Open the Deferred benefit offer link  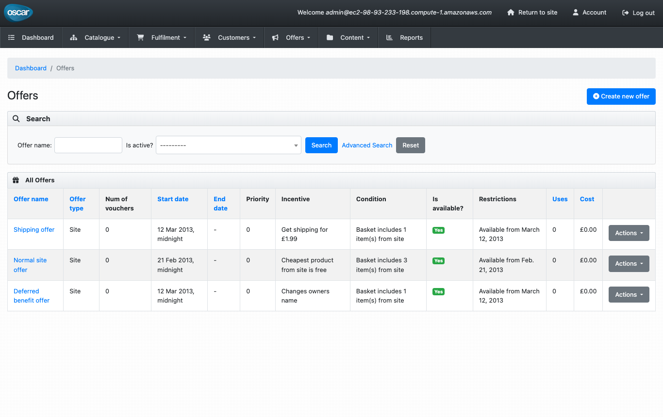pyautogui.click(x=32, y=296)
